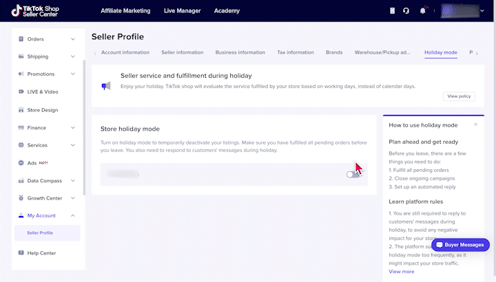Viewport: 496px width, 282px height.
Task: Open the mobile app icon in header
Action: 393,11
